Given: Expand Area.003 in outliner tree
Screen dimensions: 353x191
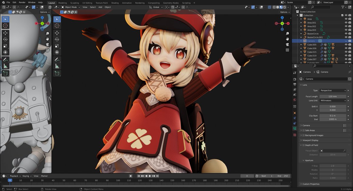Looking at the screenshot, I should click(301, 30).
